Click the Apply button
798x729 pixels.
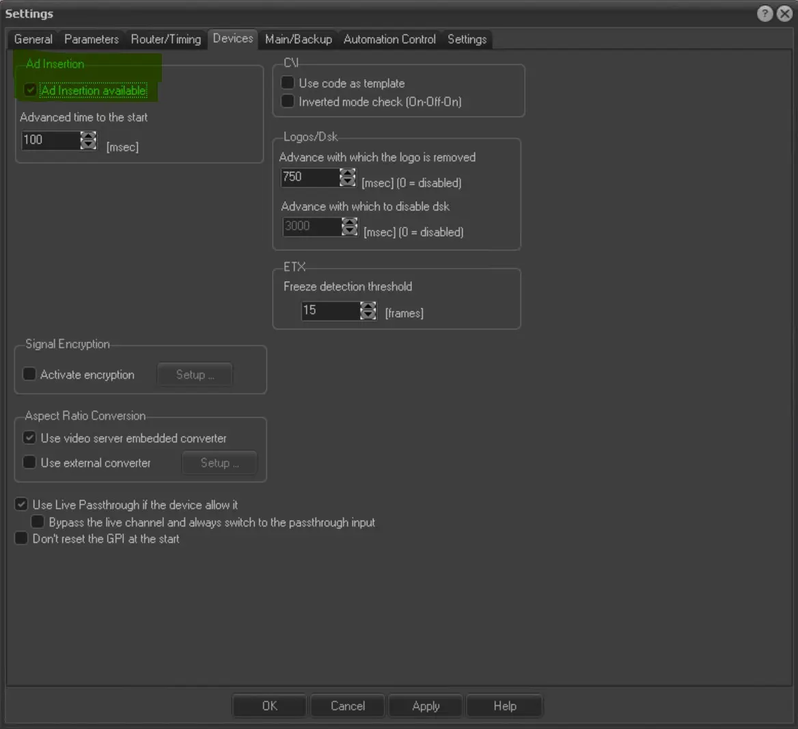426,706
